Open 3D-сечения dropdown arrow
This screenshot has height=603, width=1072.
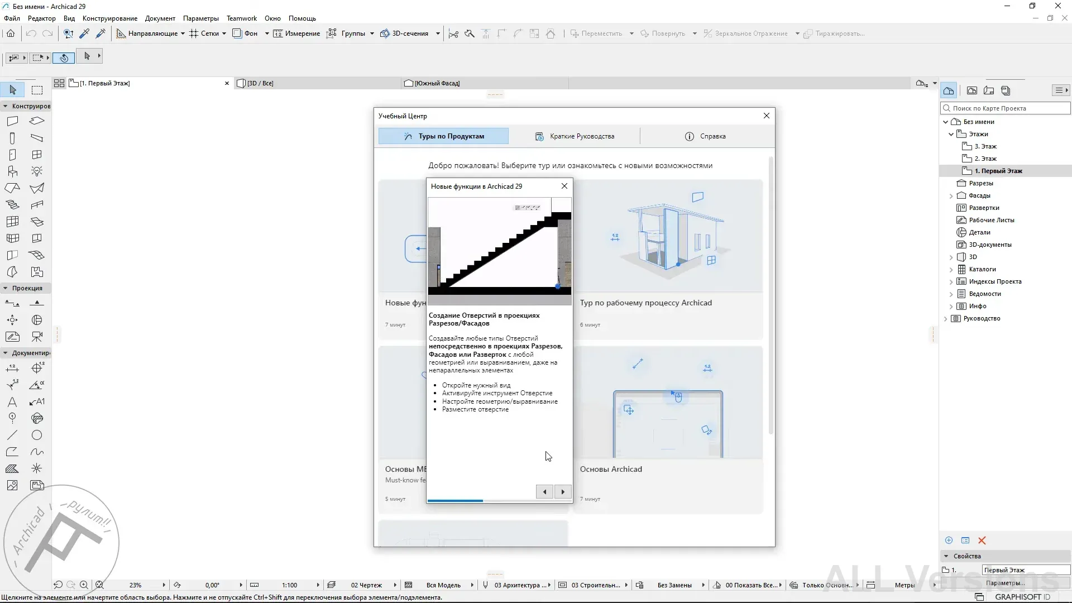pos(438,33)
